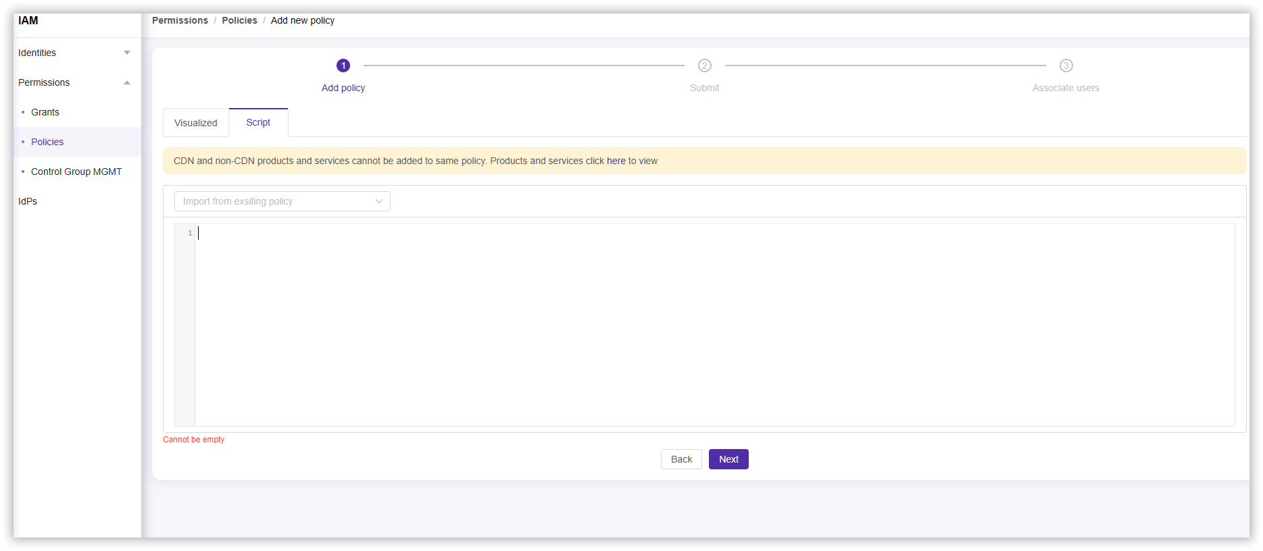Click the step 1 Add policy circle
Image resolution: width=1263 pixels, height=551 pixels.
[343, 65]
